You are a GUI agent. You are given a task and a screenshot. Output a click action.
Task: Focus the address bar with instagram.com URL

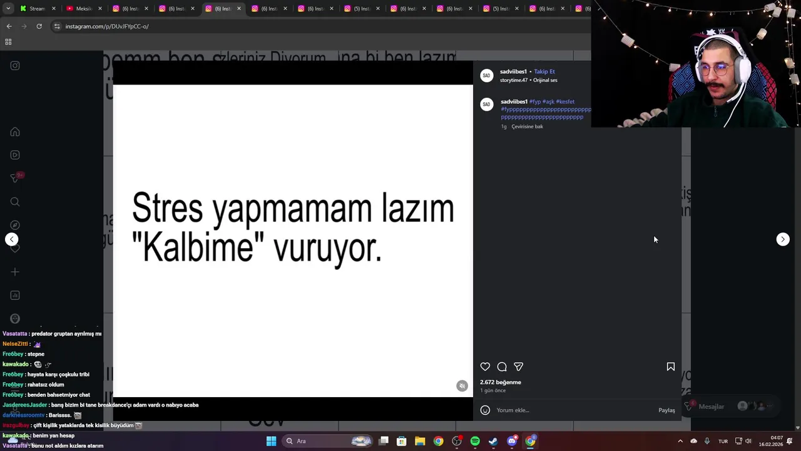point(319,26)
